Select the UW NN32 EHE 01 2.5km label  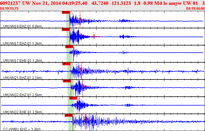pyautogui.click(x=22, y=112)
